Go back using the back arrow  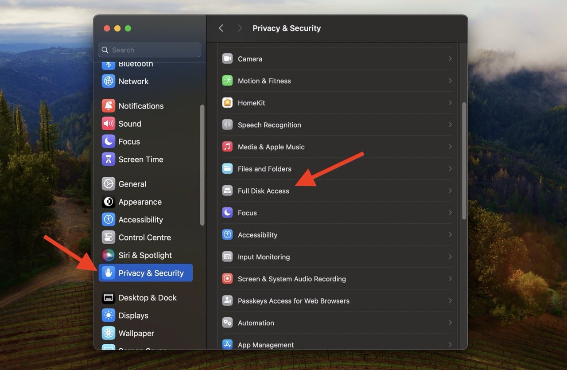coord(221,28)
